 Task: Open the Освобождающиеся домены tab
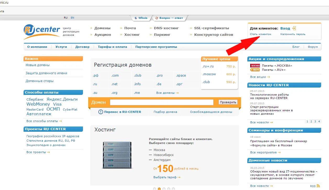click(211, 112)
